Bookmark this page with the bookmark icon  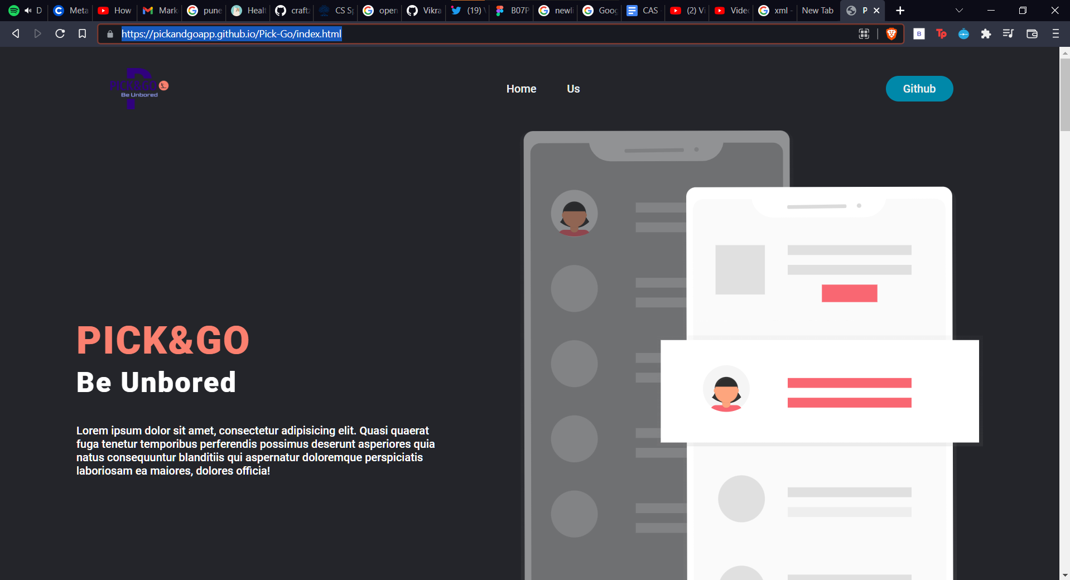pos(82,33)
